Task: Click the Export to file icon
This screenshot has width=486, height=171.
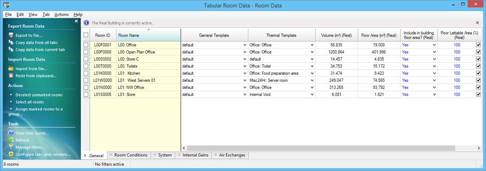Action: point(11,35)
